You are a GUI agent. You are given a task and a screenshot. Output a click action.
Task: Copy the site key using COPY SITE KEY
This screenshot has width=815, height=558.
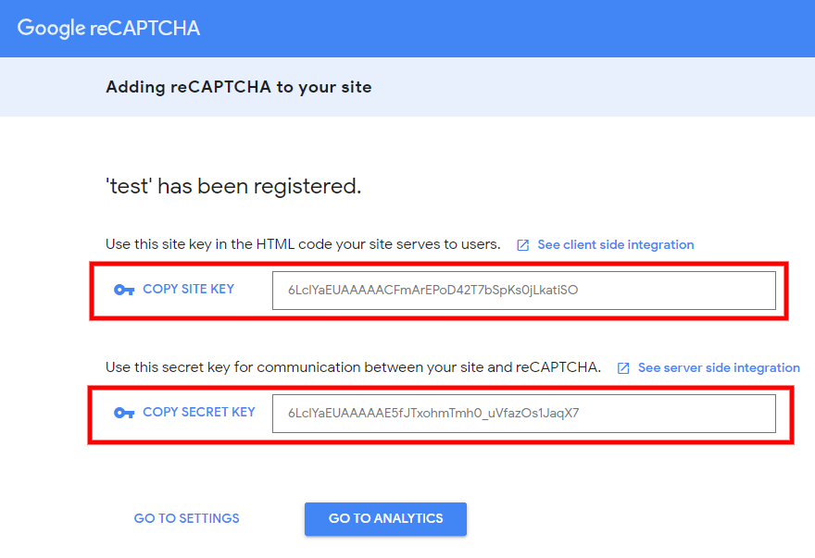click(x=188, y=289)
